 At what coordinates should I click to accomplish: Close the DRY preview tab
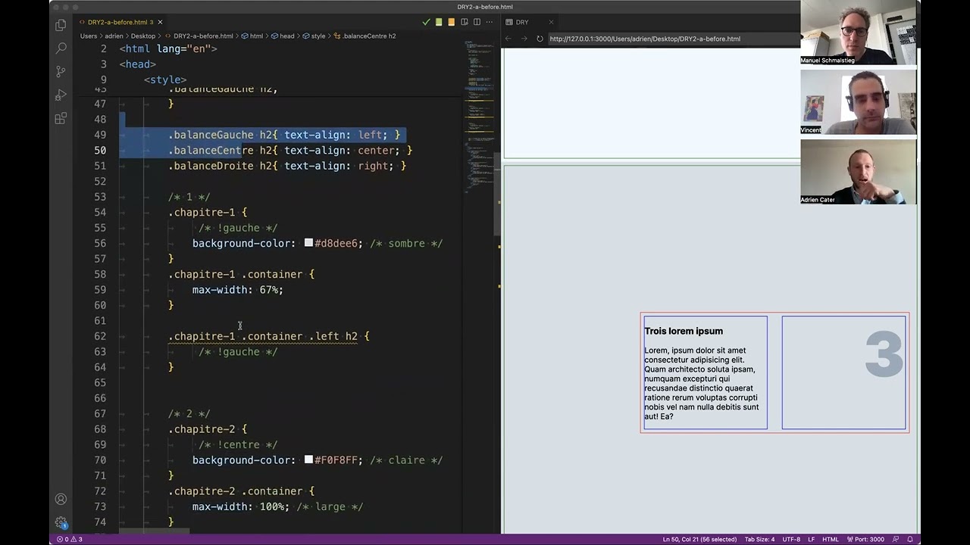click(551, 22)
